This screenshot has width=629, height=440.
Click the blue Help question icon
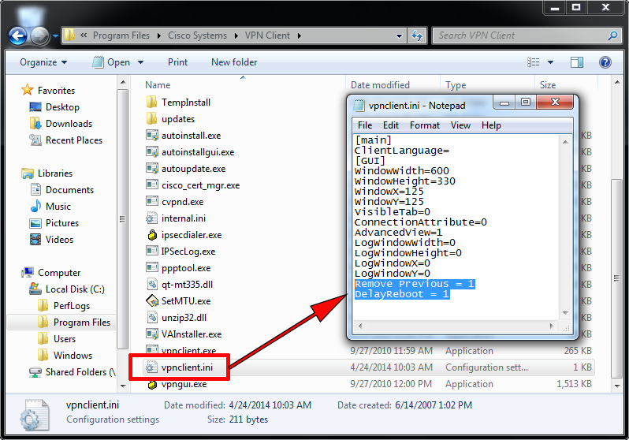click(x=605, y=62)
